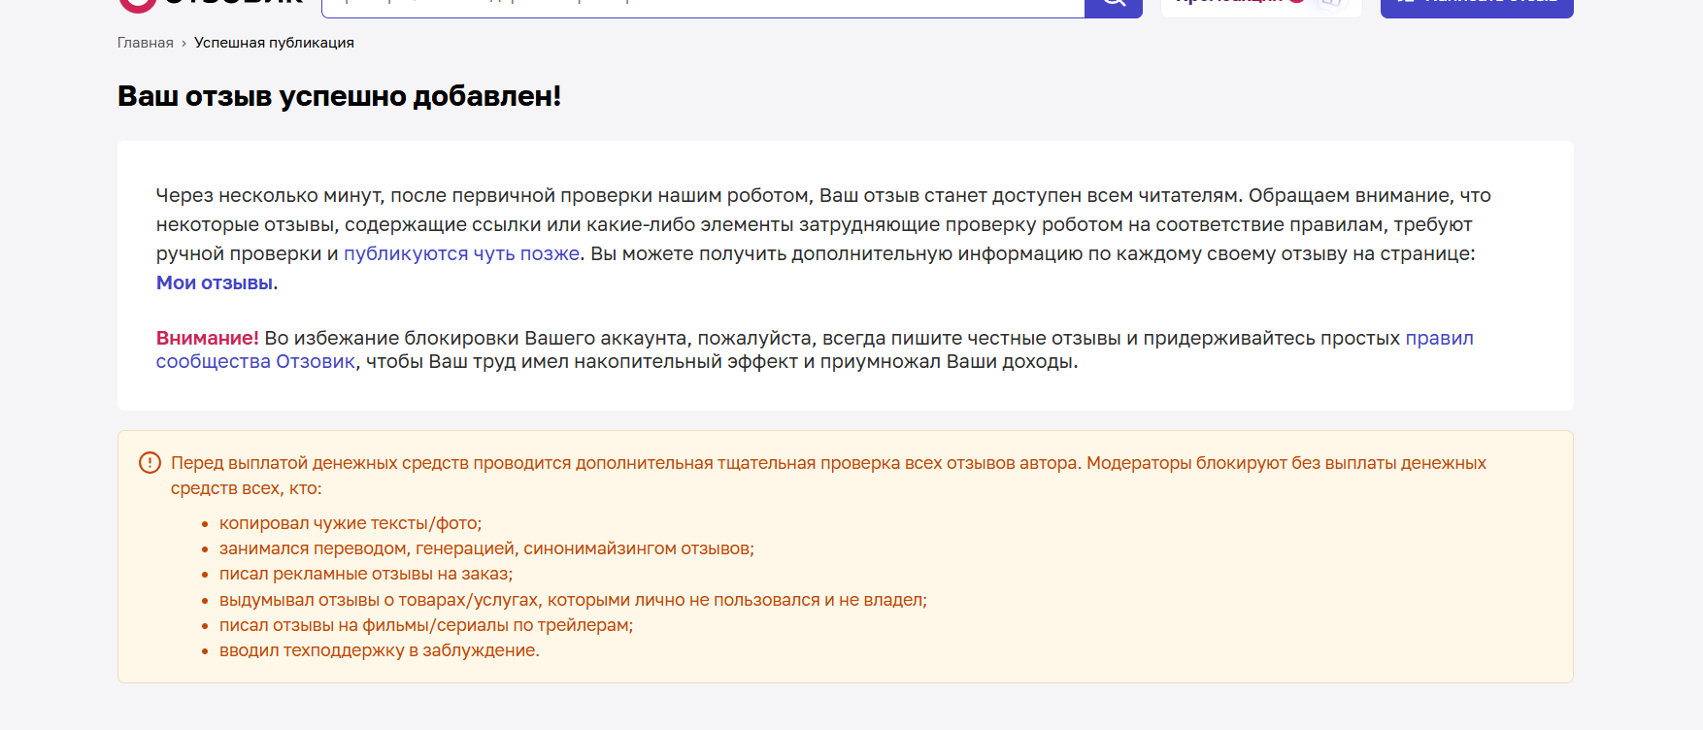Click bullet about фильмы/сериалы по трейлерам
The width and height of the screenshot is (1703, 730).
click(x=426, y=625)
